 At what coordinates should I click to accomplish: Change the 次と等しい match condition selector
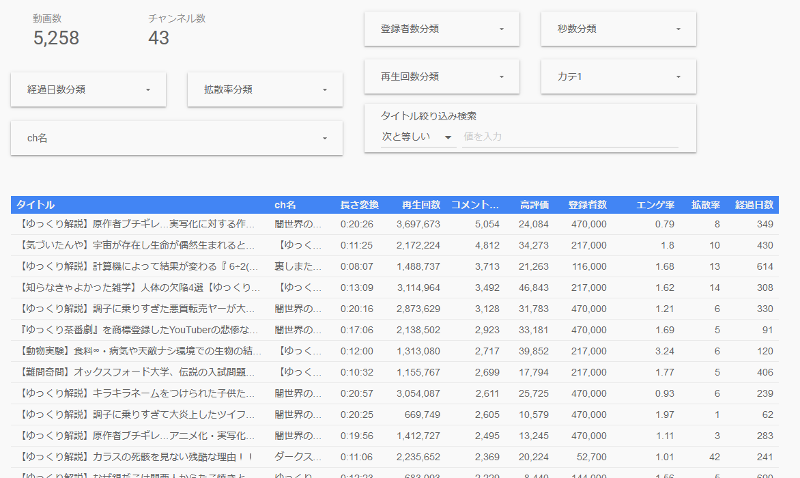click(418, 137)
